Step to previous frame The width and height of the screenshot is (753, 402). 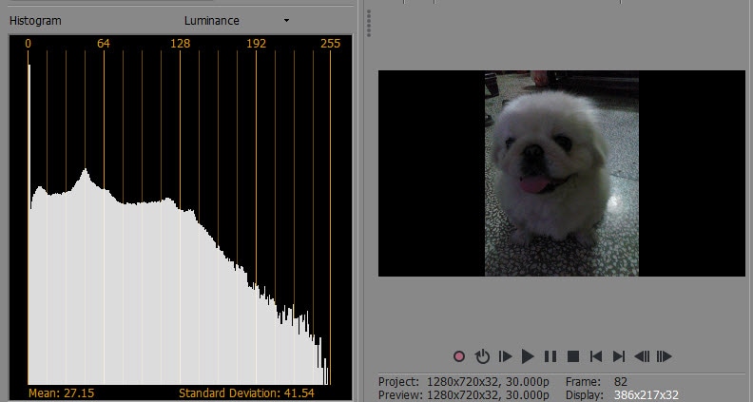[642, 356]
